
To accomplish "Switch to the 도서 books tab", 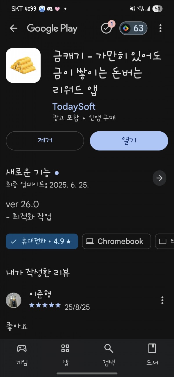I will tap(152, 354).
